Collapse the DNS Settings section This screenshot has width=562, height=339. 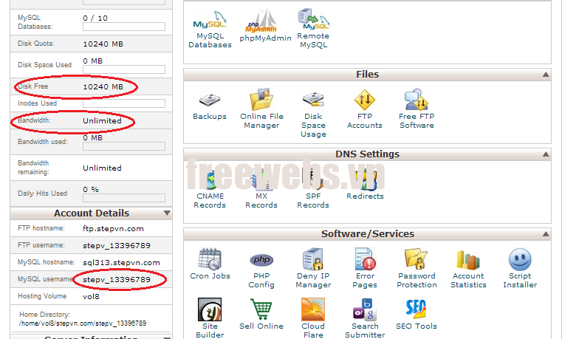point(545,154)
